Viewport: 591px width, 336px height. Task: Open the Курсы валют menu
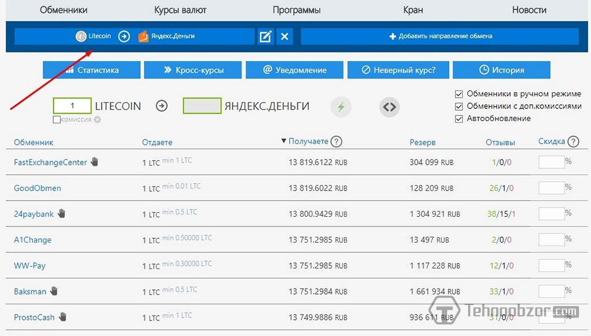[180, 10]
